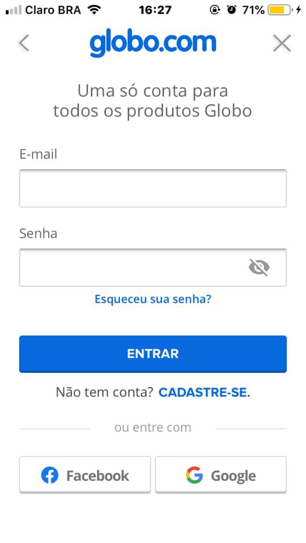Tap the globo.com logo
This screenshot has height=543, width=306.
click(153, 45)
